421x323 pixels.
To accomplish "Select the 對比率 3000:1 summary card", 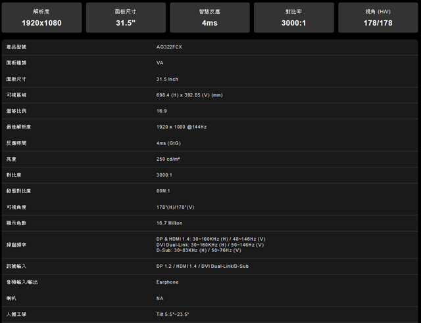I will point(294,18).
